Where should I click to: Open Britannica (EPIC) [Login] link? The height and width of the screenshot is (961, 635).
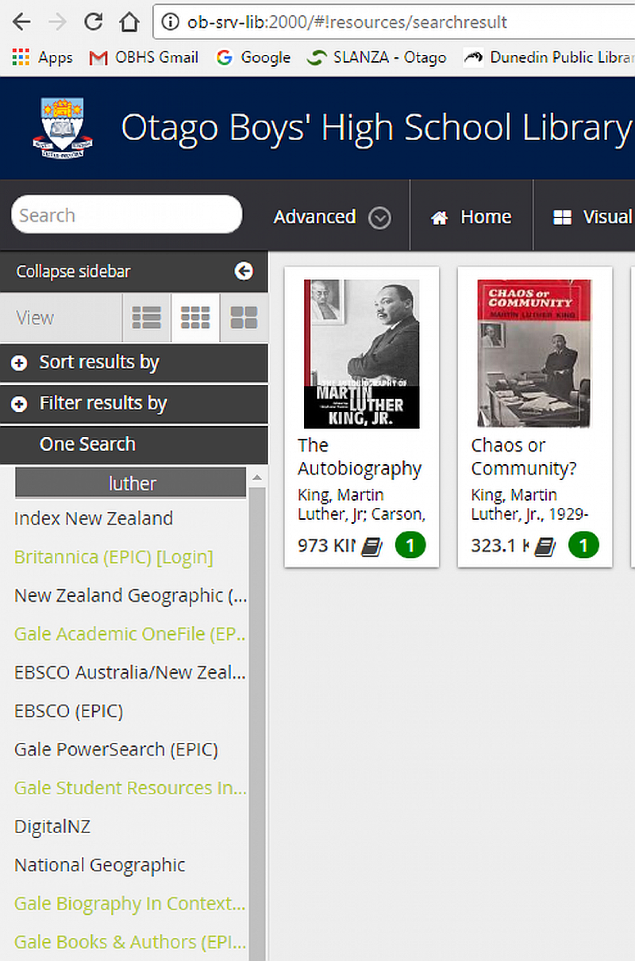tap(113, 557)
